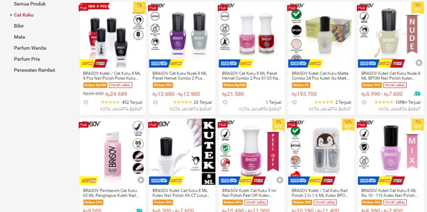Select Parfum Pria in sidebar

pyautogui.click(x=27, y=59)
